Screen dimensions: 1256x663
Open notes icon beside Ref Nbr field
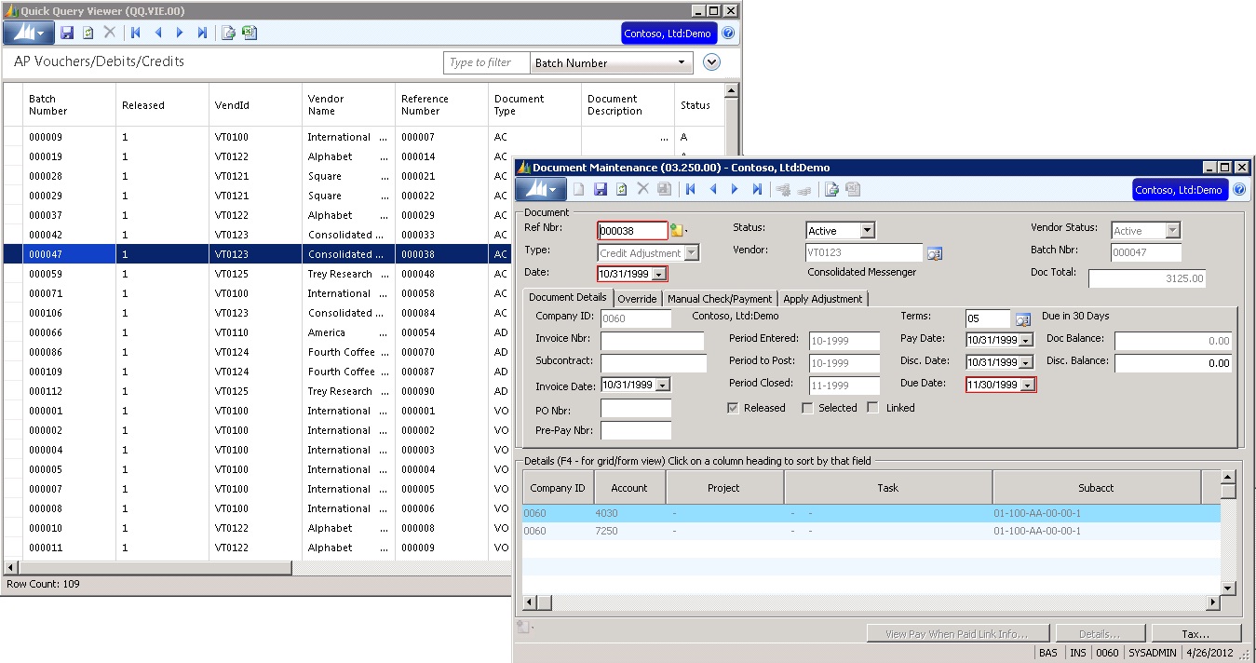point(677,230)
